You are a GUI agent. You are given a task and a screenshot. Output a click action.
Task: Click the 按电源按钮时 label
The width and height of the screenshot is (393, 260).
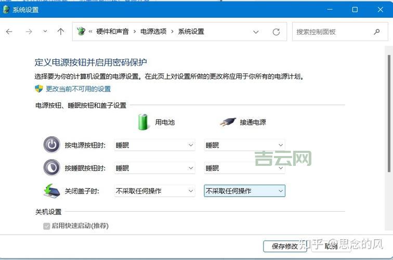pyautogui.click(x=85, y=145)
